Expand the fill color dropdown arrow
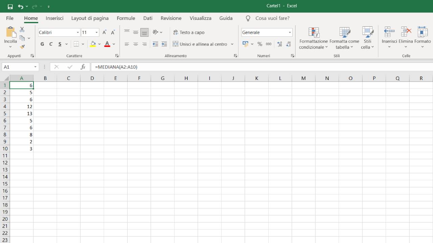Viewport: 433px width, 243px height. click(x=99, y=44)
